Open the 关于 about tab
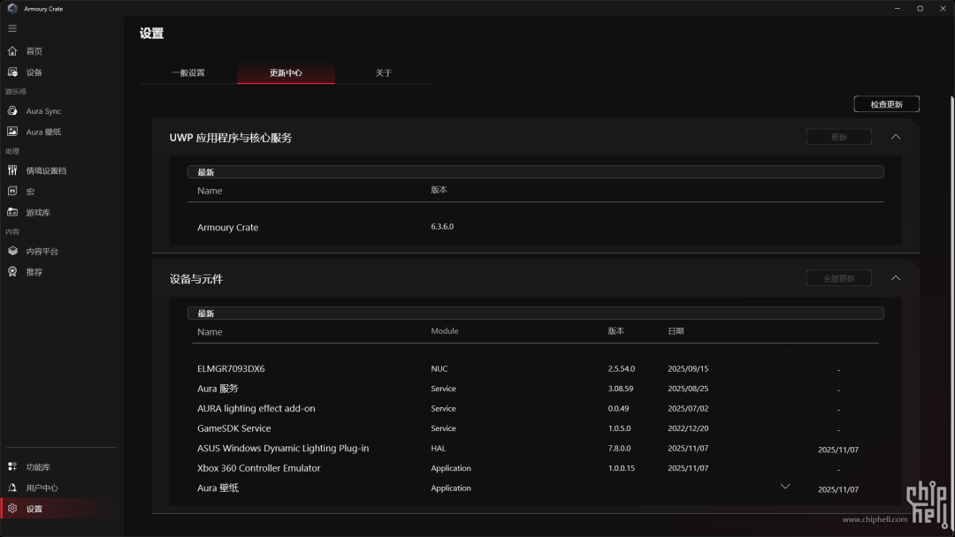This screenshot has width=955, height=537. click(x=383, y=73)
